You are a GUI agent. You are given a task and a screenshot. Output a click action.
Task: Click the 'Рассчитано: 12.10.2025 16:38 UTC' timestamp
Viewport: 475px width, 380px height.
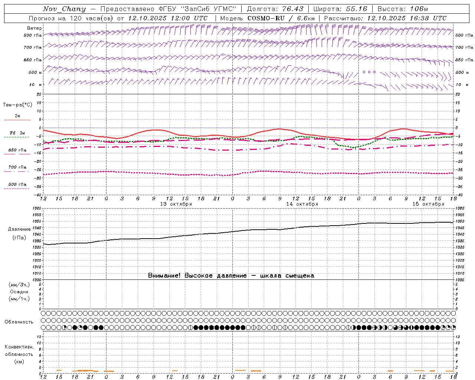coord(385,18)
